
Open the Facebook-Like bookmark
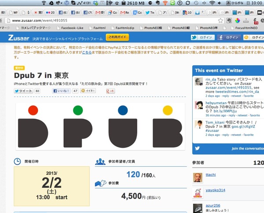click(x=70, y=28)
